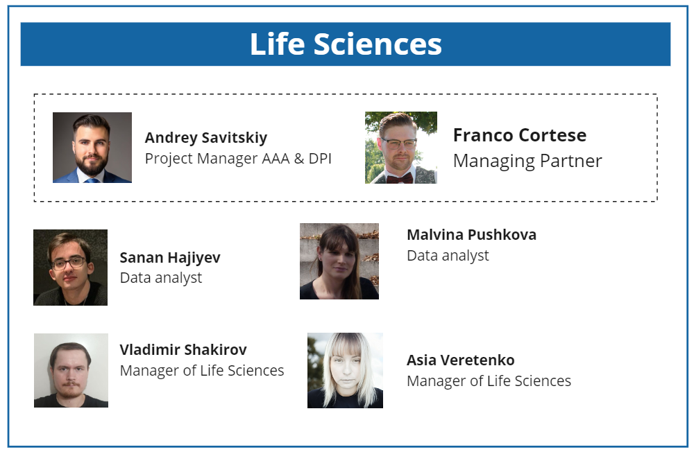Click the Sanan Hajiyev name
The width and height of the screenshot is (694, 454).
[170, 258]
